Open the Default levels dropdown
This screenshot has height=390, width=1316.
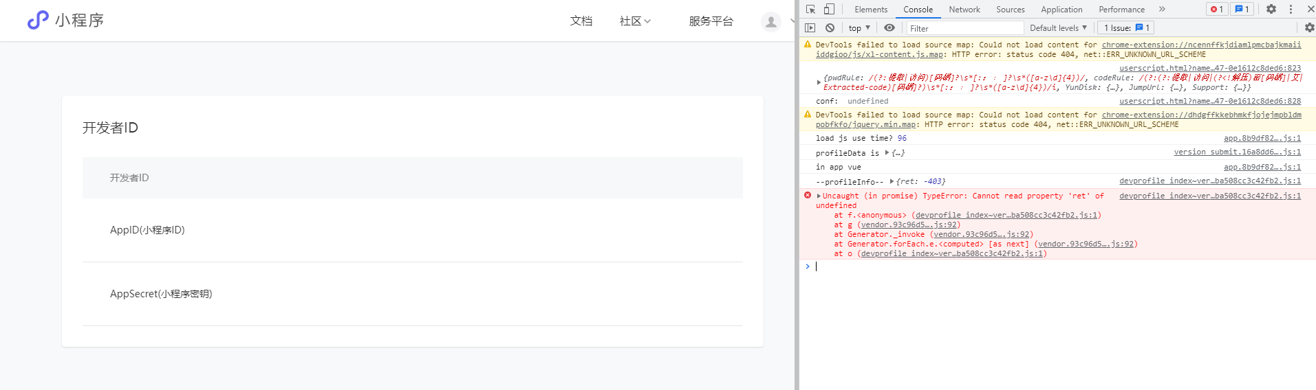[1058, 27]
